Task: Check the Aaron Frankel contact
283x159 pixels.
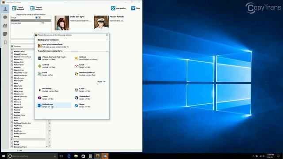Action: point(12,52)
